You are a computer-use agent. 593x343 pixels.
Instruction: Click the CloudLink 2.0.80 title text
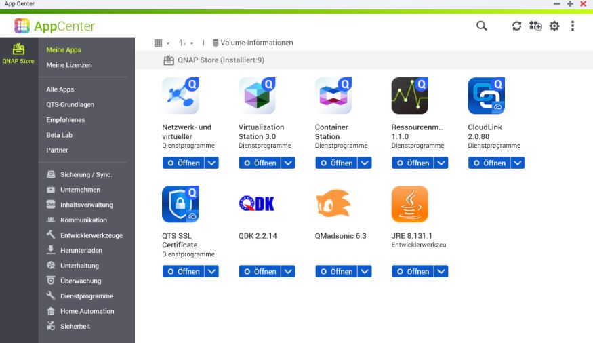pyautogui.click(x=485, y=132)
